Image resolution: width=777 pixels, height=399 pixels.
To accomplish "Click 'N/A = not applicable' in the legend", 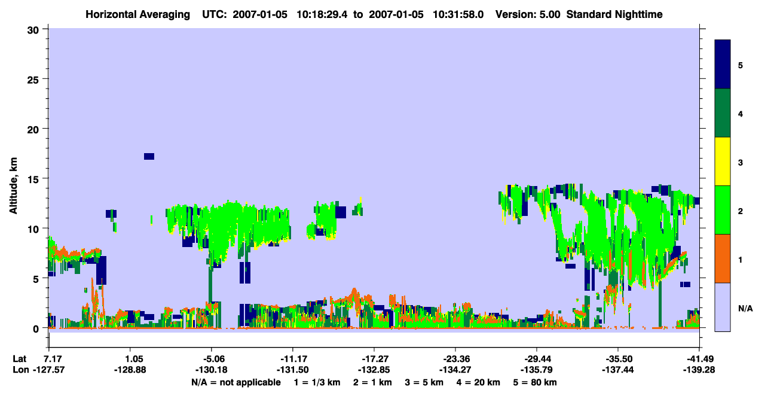I will click(x=235, y=382).
